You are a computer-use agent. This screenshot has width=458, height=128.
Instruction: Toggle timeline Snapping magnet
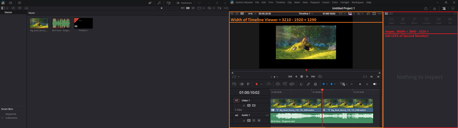[x=301, y=84]
